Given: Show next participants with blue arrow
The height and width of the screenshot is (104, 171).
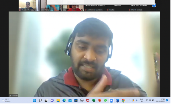Looking at the screenshot, I should 154,5.
